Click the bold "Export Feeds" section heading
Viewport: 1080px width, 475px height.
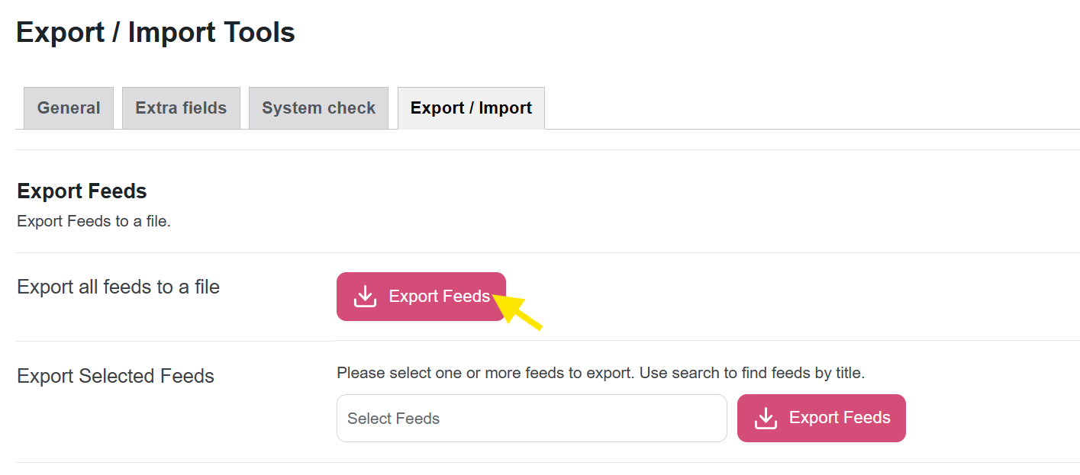(82, 191)
